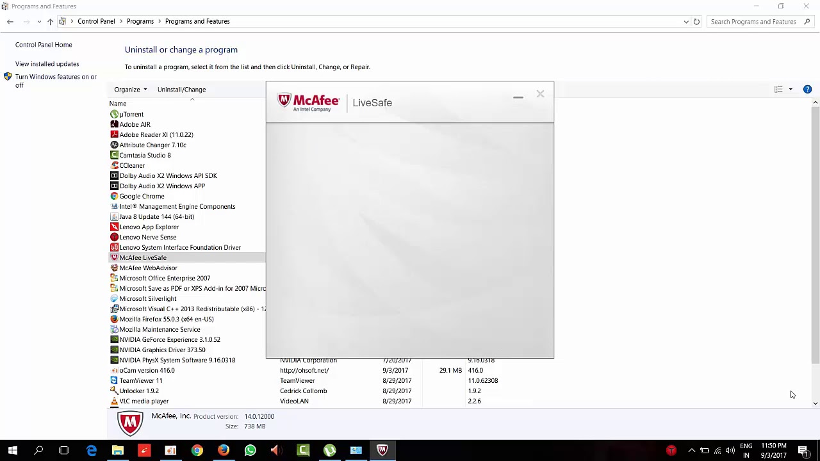
Task: Open the Action Center notifications icon
Action: click(x=803, y=450)
